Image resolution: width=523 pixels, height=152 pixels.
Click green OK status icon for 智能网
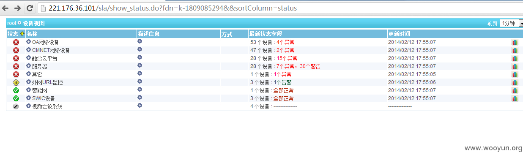pyautogui.click(x=16, y=90)
